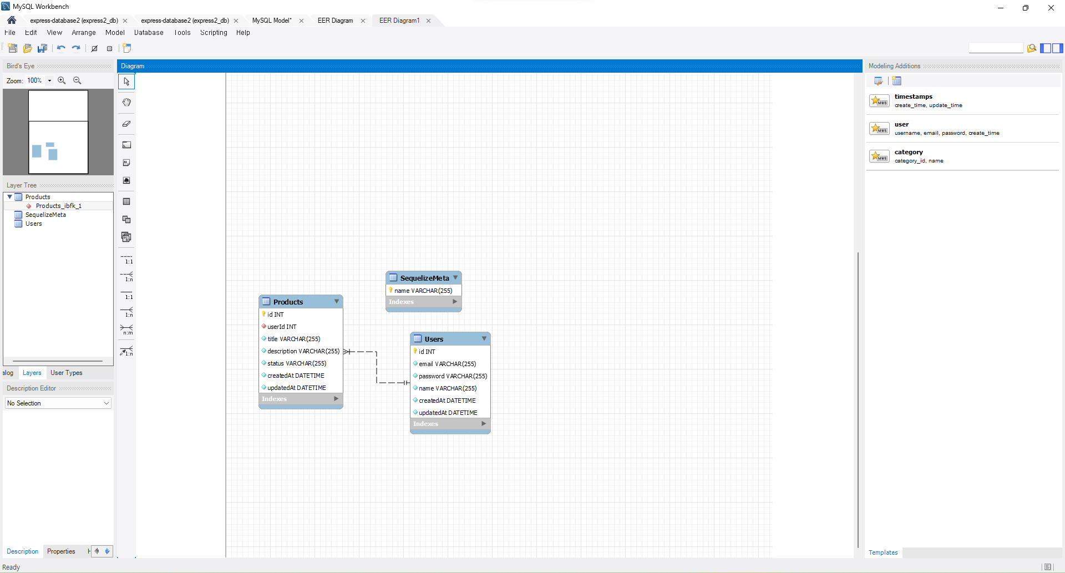Collapse the SequelizeMeta table columns
Viewport: 1065px width, 573px height.
[455, 277]
